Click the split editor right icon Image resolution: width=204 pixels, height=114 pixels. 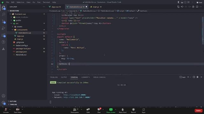[197, 7]
